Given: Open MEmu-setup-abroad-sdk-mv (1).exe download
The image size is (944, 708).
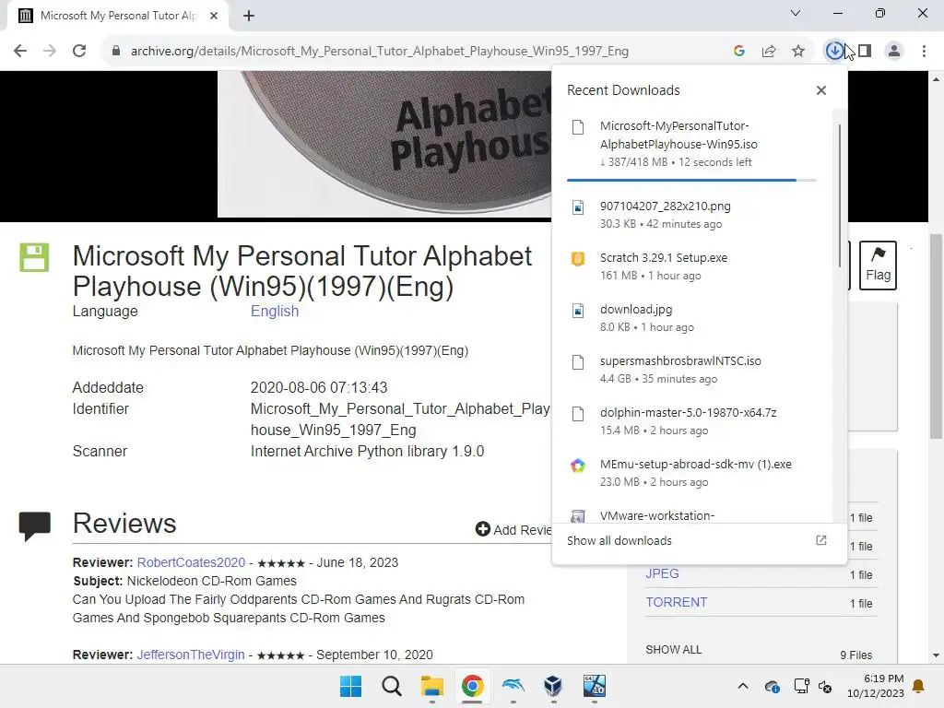Looking at the screenshot, I should click(691, 473).
